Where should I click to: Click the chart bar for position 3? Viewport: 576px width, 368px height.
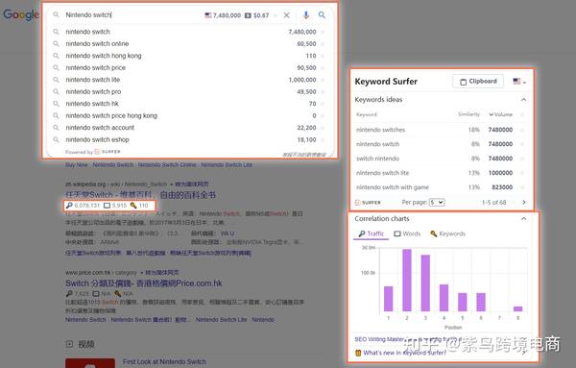pyautogui.click(x=425, y=283)
